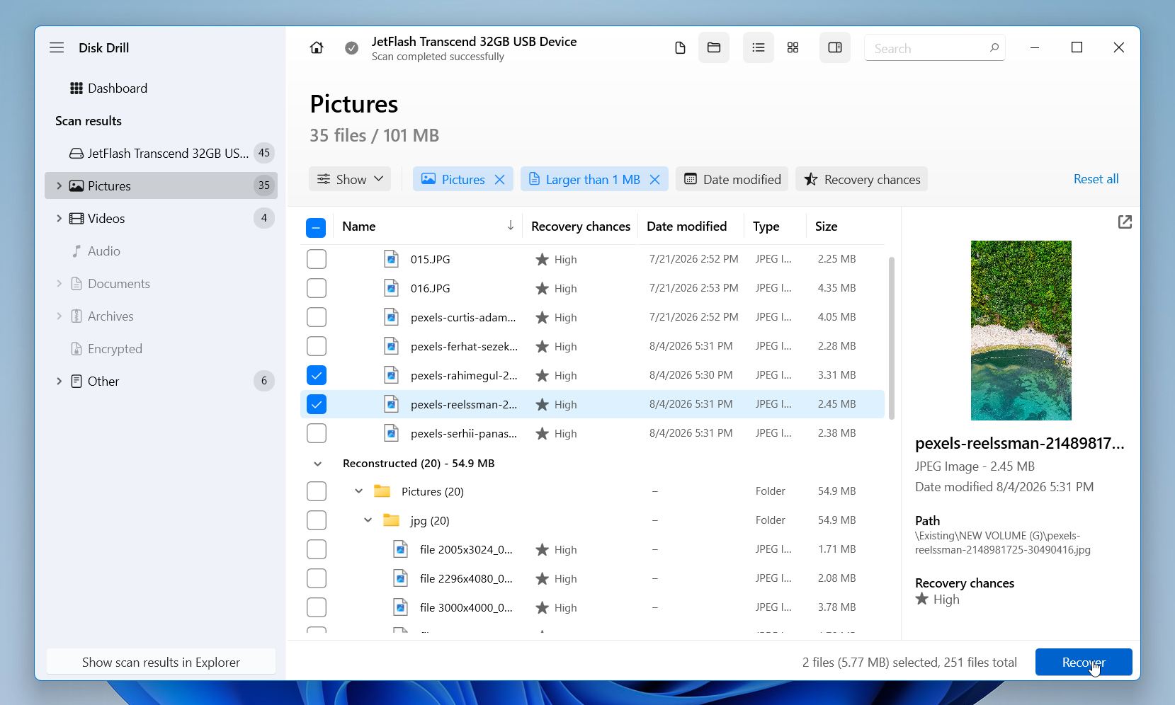The height and width of the screenshot is (705, 1175).
Task: Uncheck pexels-rahimegul file checkbox
Action: [x=317, y=375]
